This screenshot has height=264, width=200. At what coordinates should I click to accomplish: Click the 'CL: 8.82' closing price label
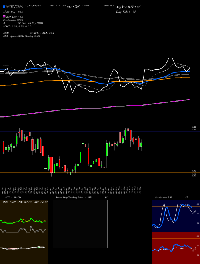[72, 7]
